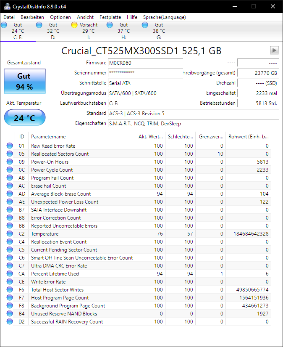Click the Firmware field M0CR060
The image size is (283, 347).
point(145,63)
